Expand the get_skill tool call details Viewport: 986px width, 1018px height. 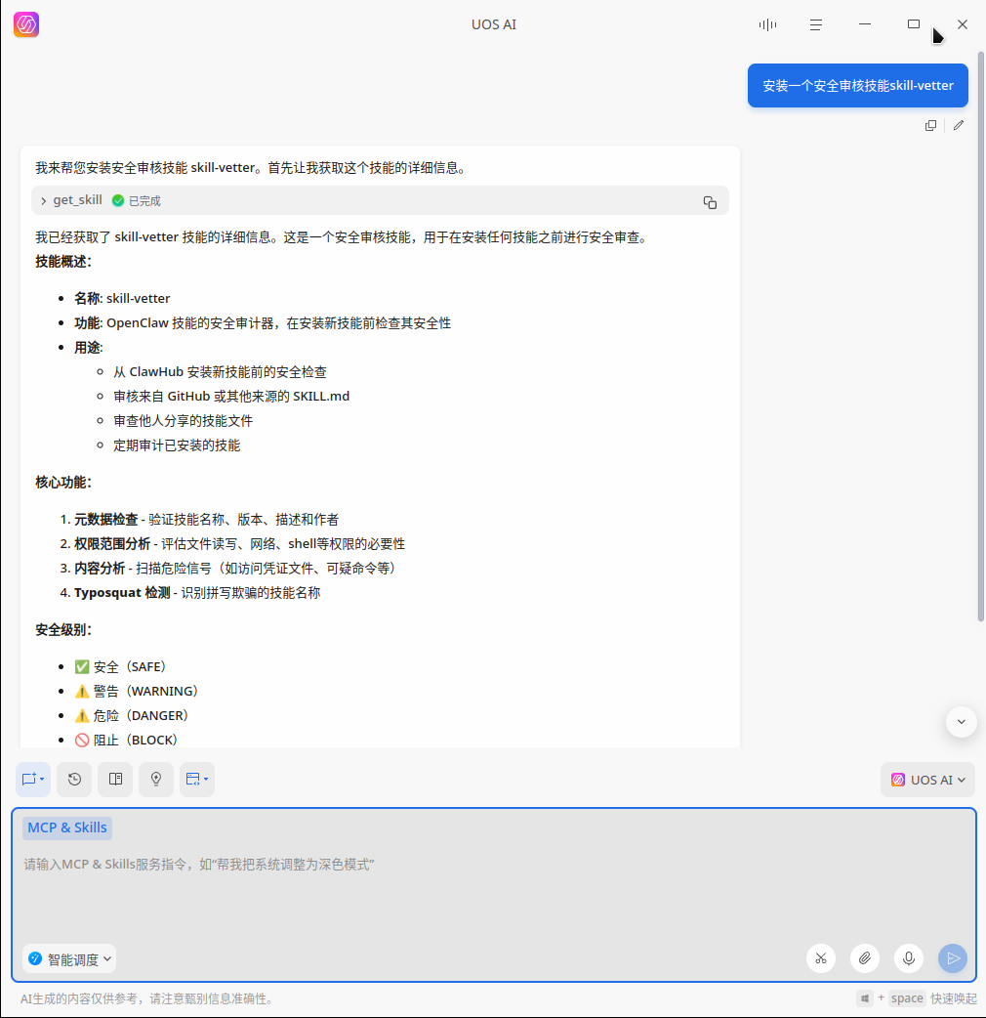click(x=44, y=200)
